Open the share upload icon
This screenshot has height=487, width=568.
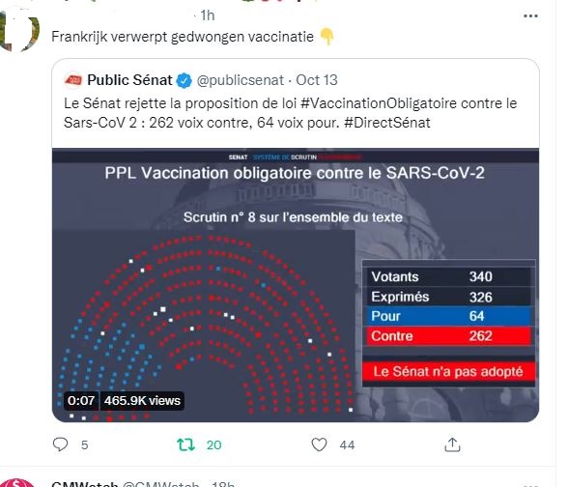coord(452,444)
